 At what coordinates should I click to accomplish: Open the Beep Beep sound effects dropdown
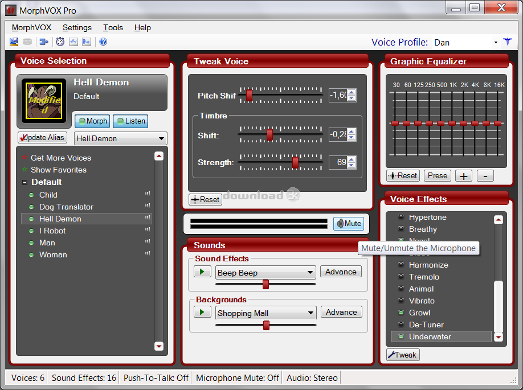point(310,272)
